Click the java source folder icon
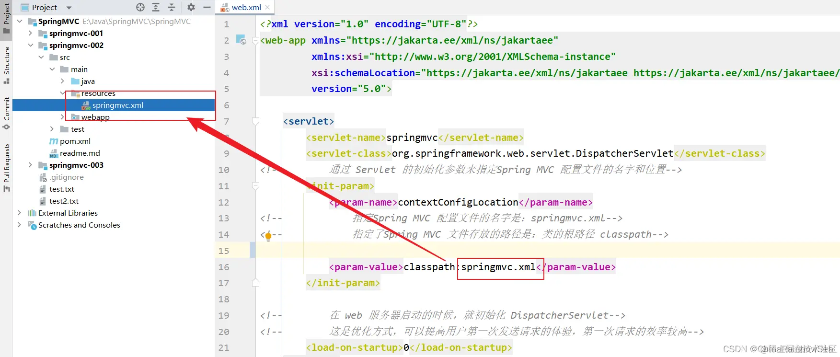The image size is (840, 357). point(75,81)
